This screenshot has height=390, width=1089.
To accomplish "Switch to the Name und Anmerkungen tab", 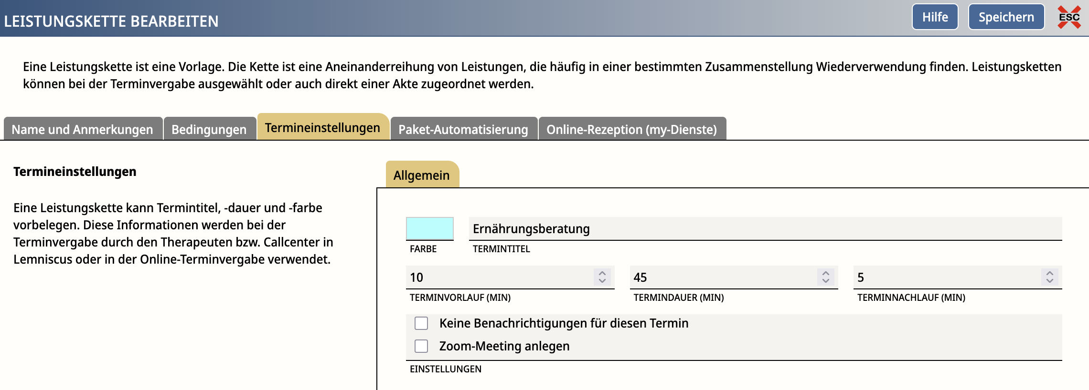I will [x=83, y=129].
